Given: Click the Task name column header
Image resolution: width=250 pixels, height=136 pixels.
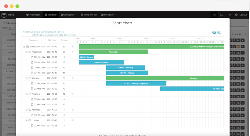Looking at the screenshot, I should (x=33, y=40).
